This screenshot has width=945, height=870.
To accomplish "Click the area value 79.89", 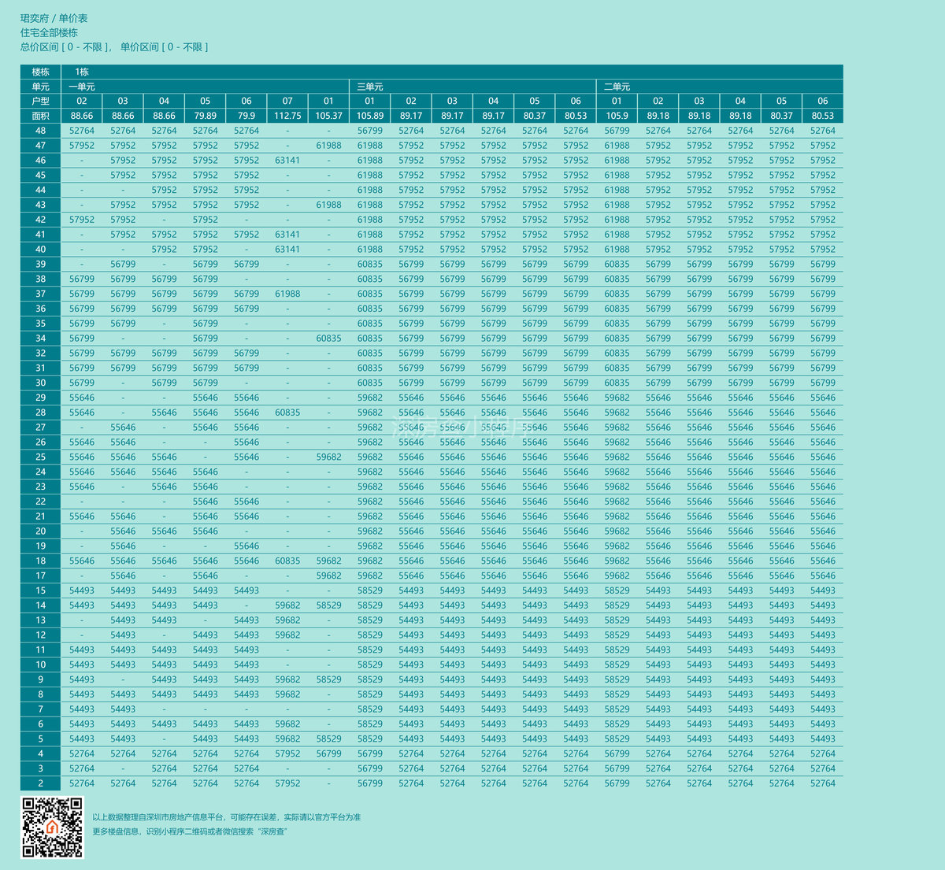I will [x=206, y=116].
